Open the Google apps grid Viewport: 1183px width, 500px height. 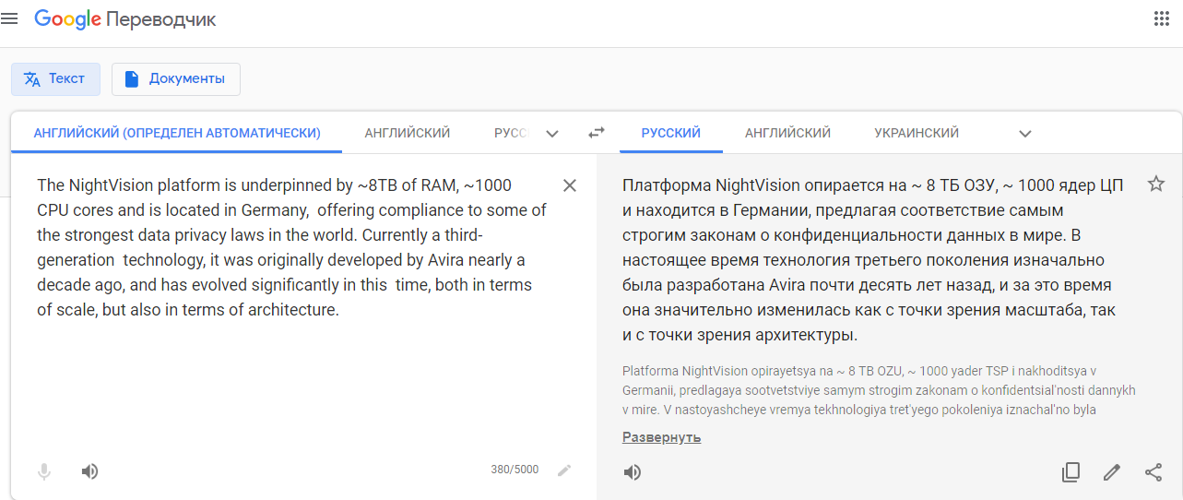[x=1162, y=18]
